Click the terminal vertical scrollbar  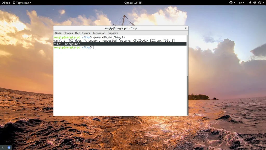187,95
